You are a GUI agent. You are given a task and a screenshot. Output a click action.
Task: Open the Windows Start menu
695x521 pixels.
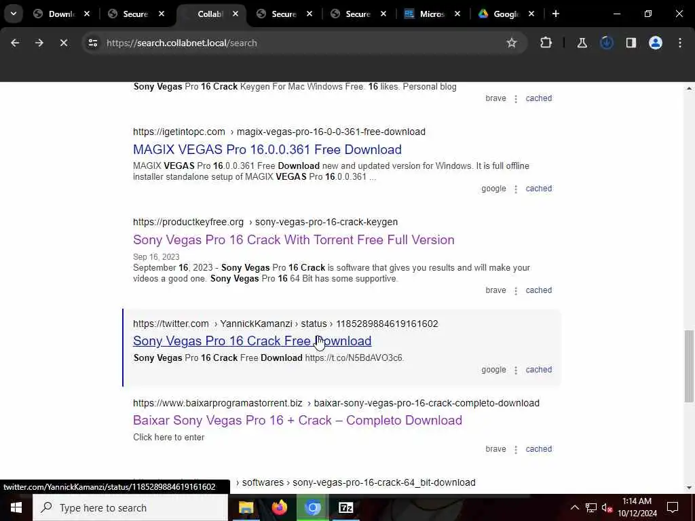tap(16, 507)
